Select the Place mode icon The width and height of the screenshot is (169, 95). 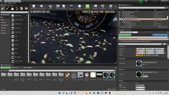[3, 9]
